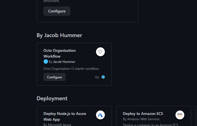This screenshot has height=126, width=197.
Task: Click the By Jacob Hummer section heading
Action: click(x=59, y=35)
